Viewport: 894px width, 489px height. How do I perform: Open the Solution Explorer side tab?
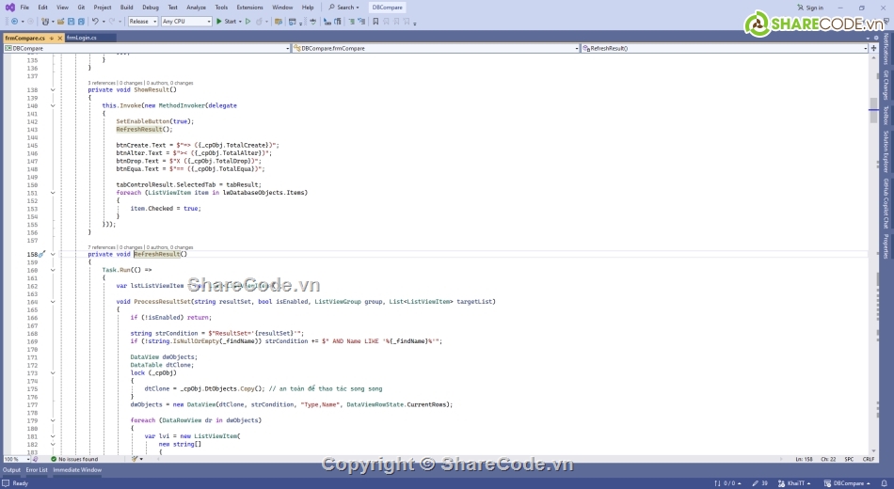(x=886, y=151)
